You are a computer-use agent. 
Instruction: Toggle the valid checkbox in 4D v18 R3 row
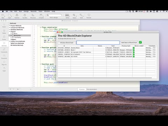pyautogui.click(x=134, y=56)
